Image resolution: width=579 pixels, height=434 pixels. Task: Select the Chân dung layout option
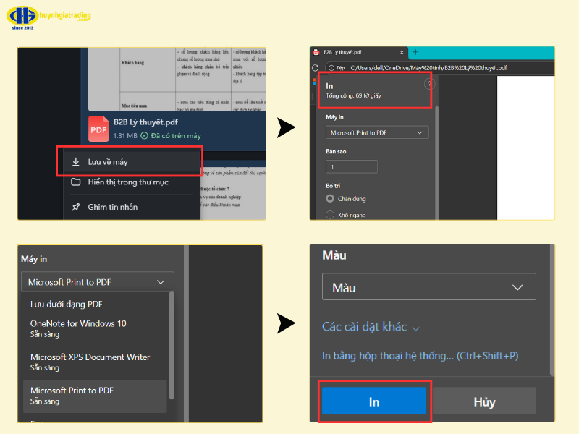331,197
